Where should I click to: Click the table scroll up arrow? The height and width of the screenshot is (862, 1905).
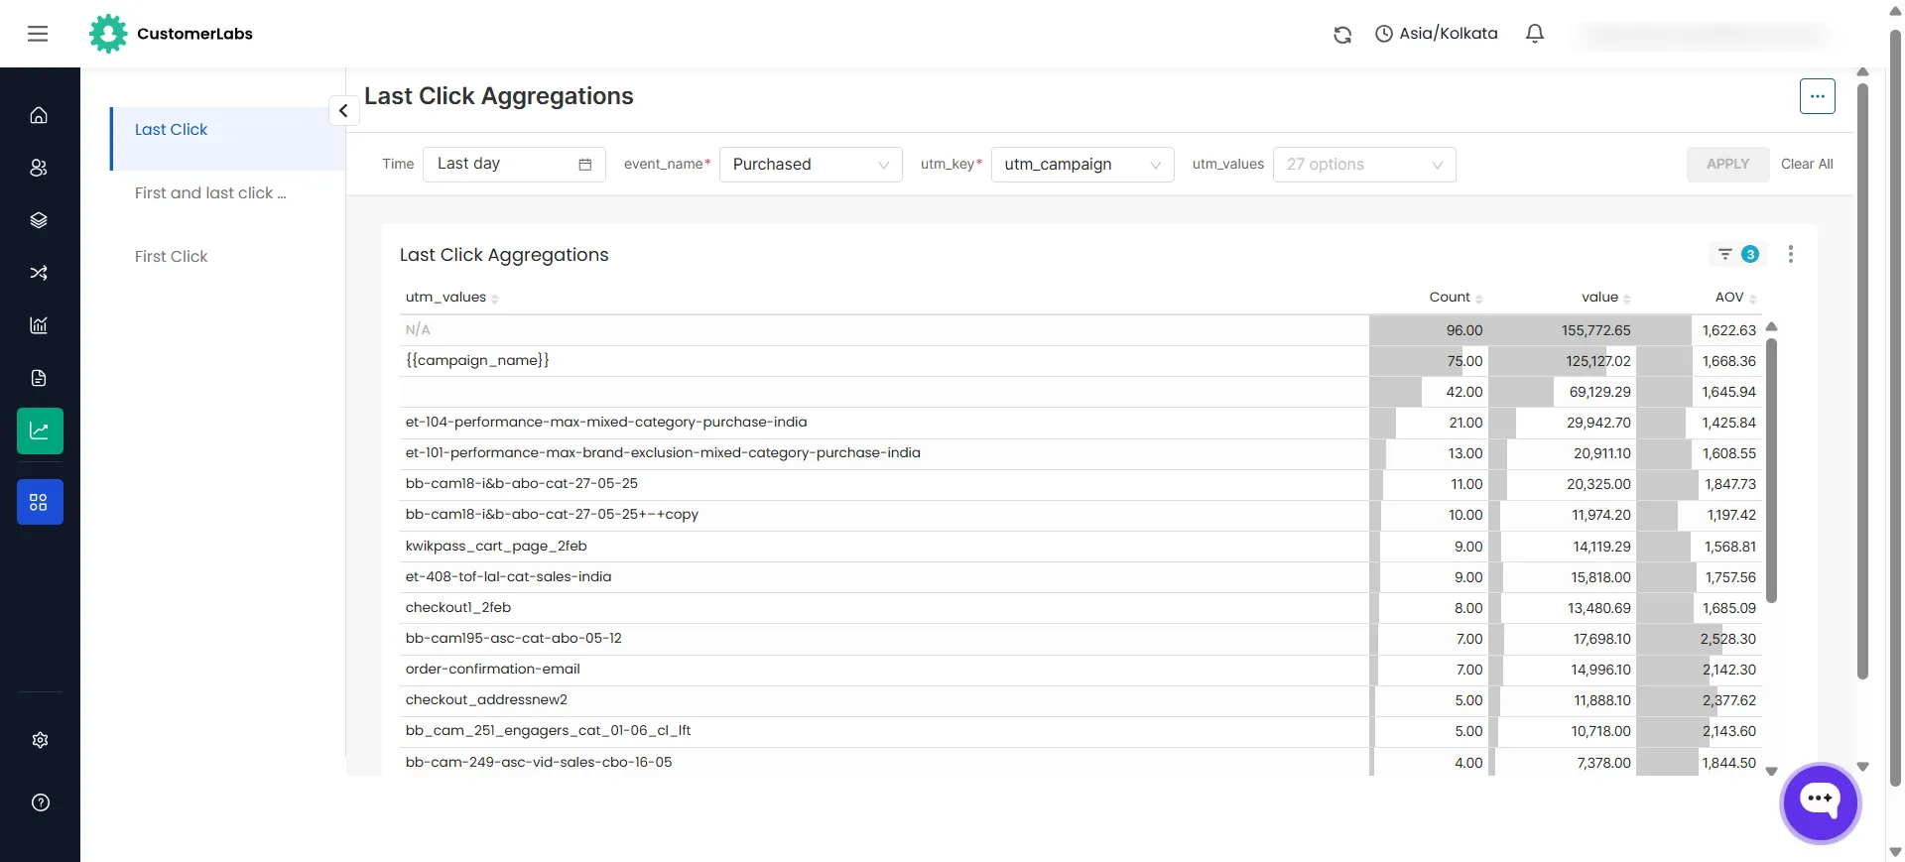point(1772,327)
